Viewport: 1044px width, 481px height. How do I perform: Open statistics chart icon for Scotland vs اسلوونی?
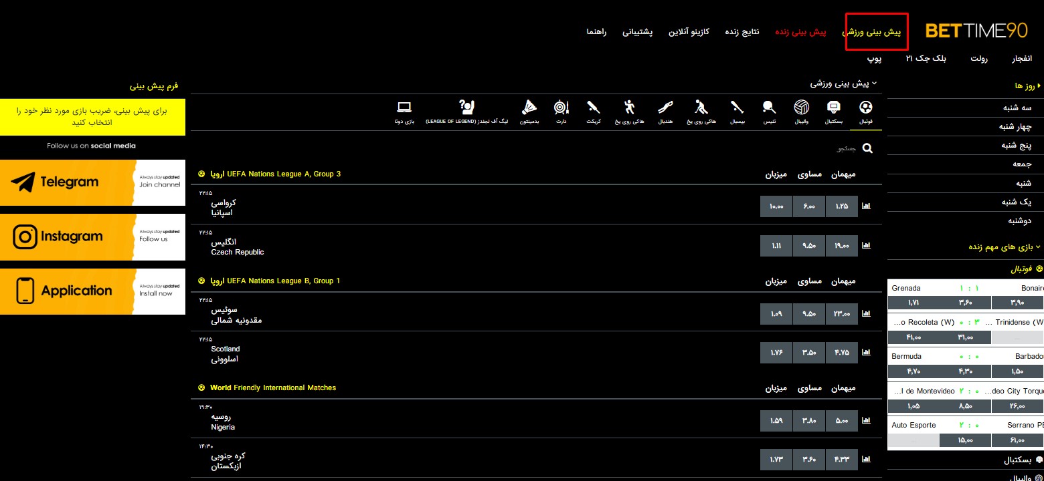(x=867, y=352)
